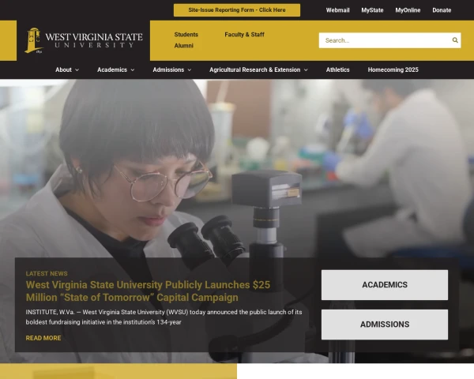Image resolution: width=474 pixels, height=379 pixels.
Task: Open the Capital Campaign news headline
Action: pos(149,291)
